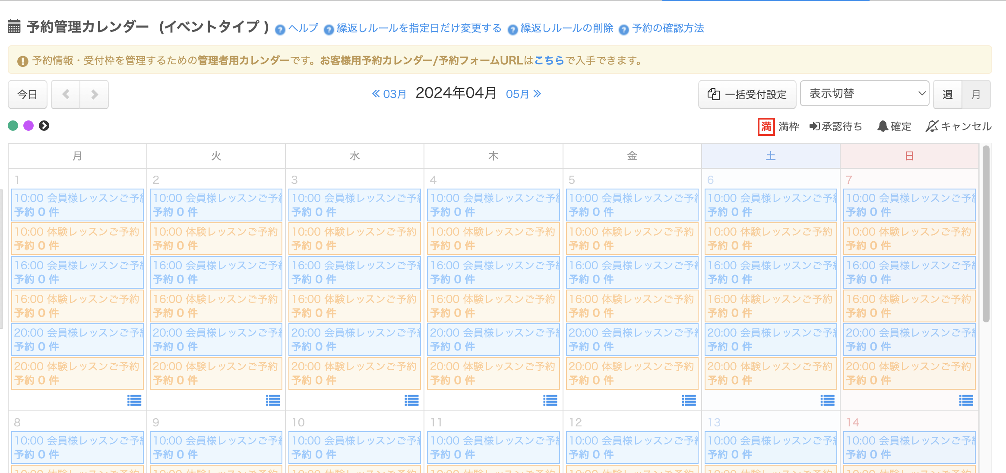The height and width of the screenshot is (473, 1006).
Task: Click the black arrow circle beside color dots
Action: click(44, 126)
